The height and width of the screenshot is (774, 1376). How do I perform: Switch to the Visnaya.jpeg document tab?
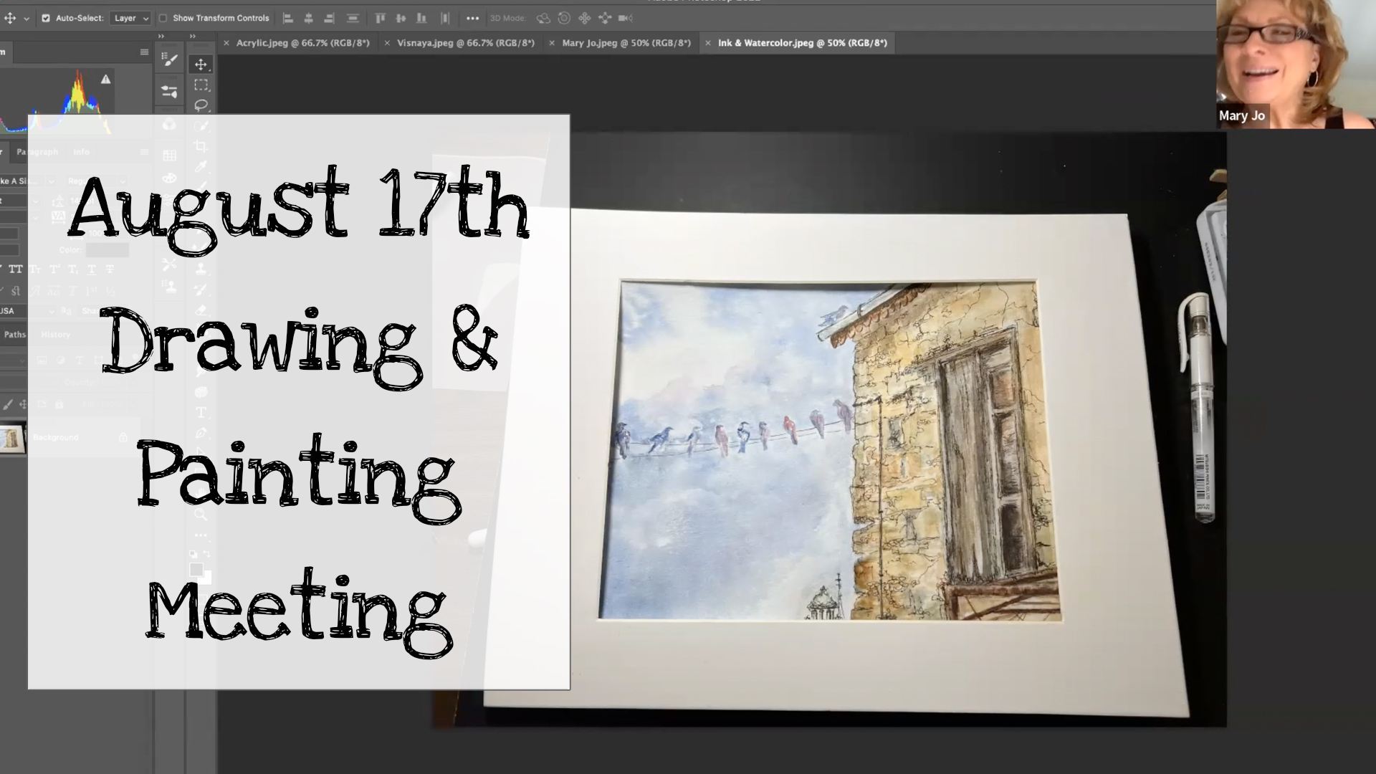click(x=466, y=43)
